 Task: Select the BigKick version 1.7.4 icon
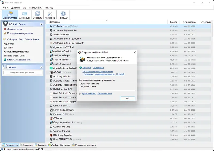pos(51,89)
